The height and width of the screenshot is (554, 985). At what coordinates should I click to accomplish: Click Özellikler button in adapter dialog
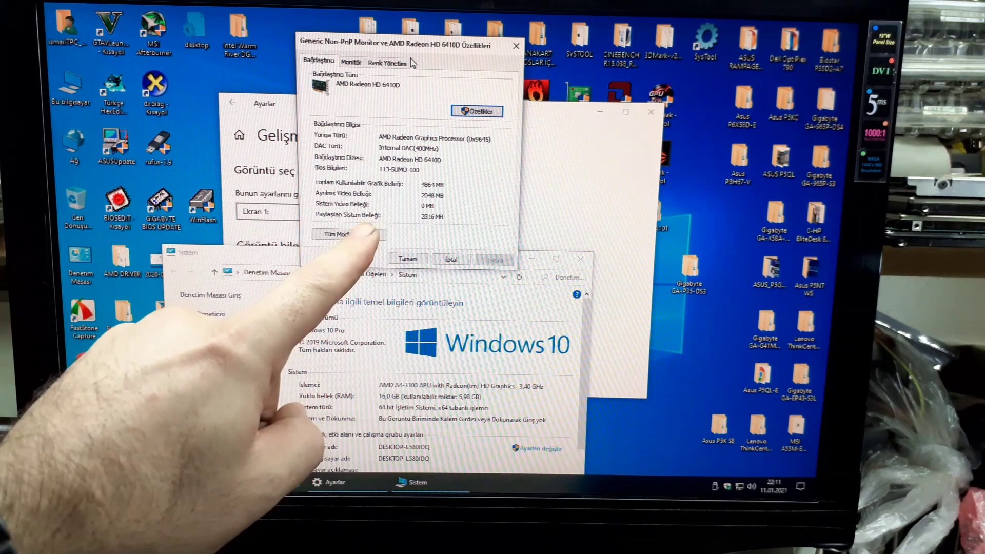(477, 111)
